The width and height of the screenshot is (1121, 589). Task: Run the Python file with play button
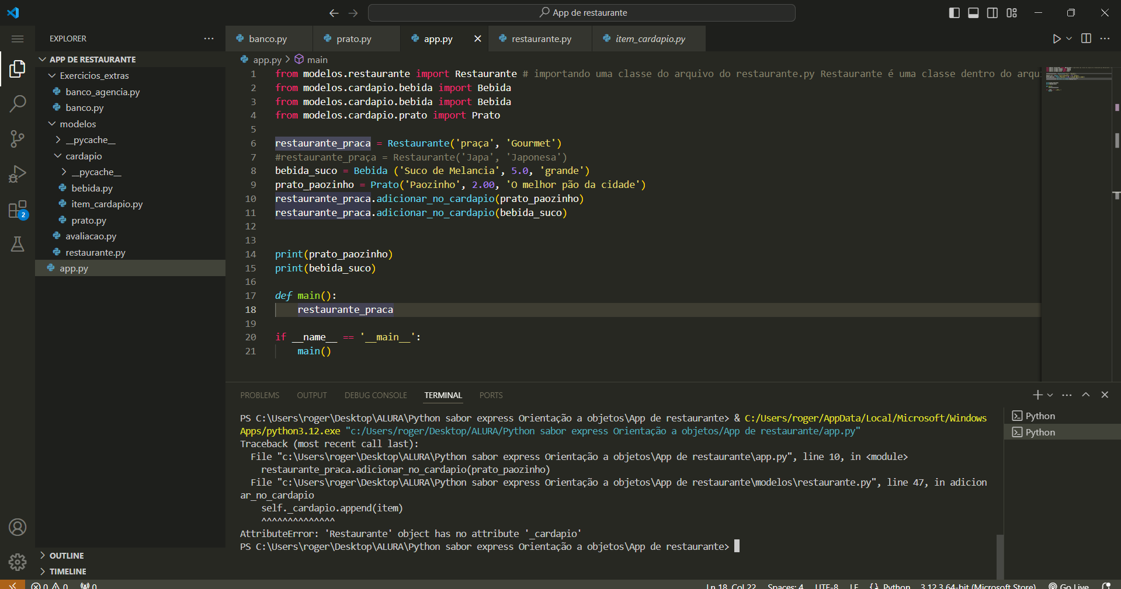[1057, 39]
